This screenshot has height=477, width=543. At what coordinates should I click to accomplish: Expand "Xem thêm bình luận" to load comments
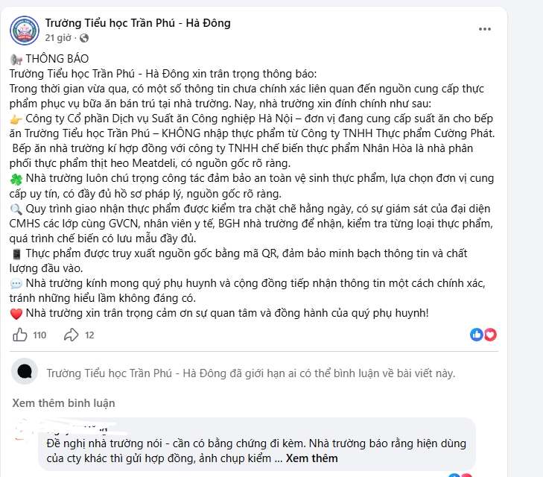[x=63, y=403]
